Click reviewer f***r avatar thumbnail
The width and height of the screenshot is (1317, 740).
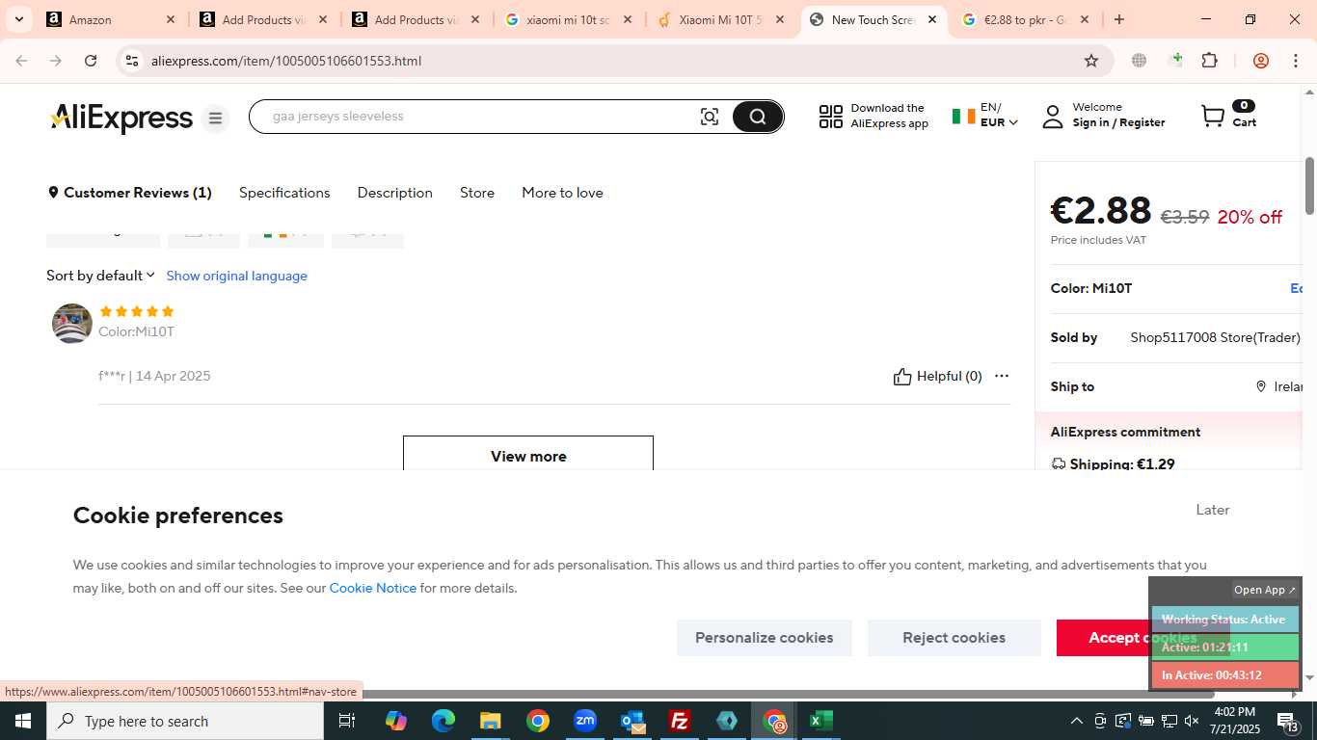pos(72,324)
